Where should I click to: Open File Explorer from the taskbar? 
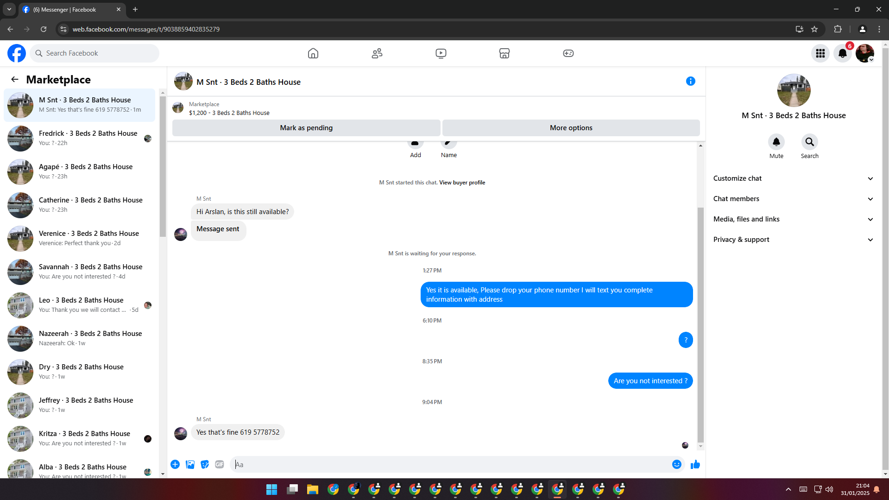pos(313,489)
